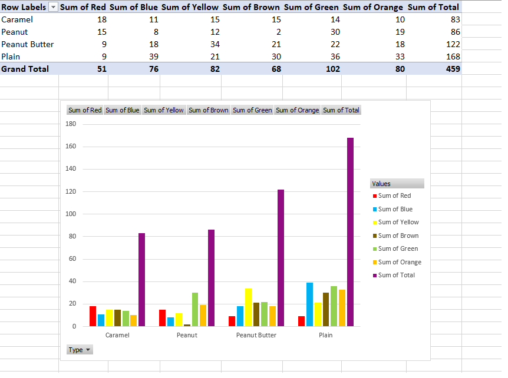Expand the Row Labels filter arrow in the header
The height and width of the screenshot is (378, 508).
click(x=52, y=6)
